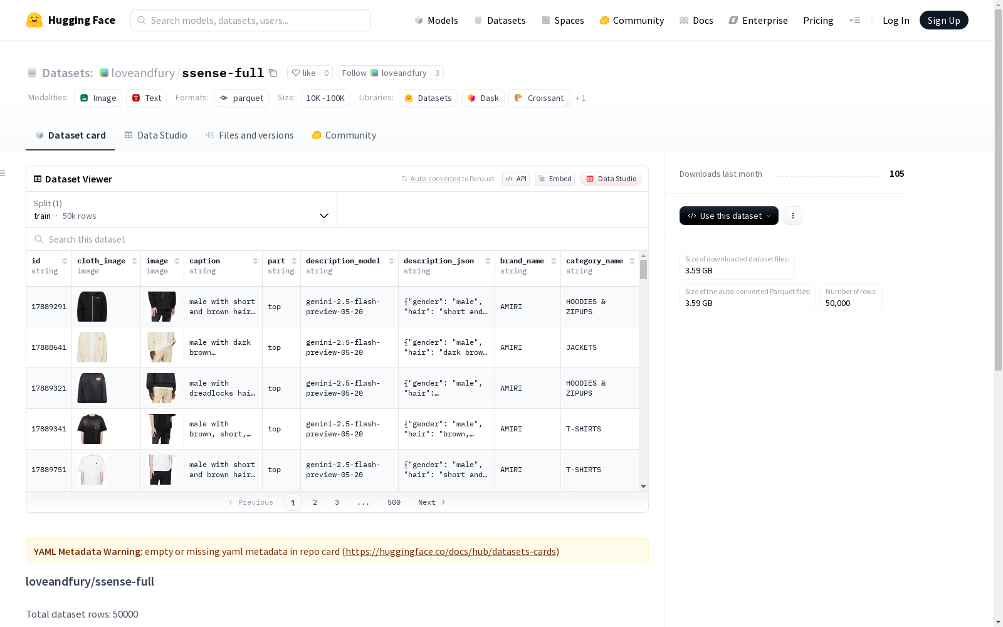
Task: Switch to the Dataset card tab
Action: (70, 135)
